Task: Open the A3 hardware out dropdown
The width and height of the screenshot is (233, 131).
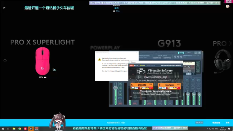Action: point(181,56)
